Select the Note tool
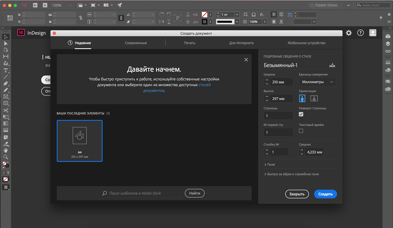393x228 pixels. point(6,137)
